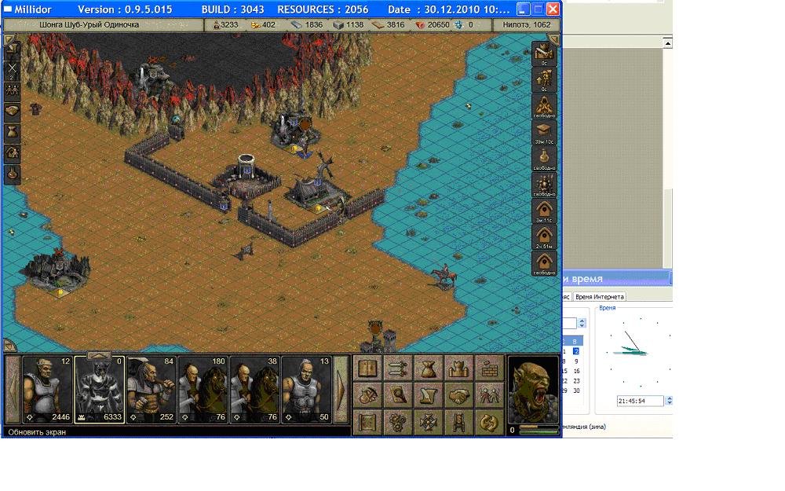Click the crossed swords icon in left sidebar
Screen dimensions: 785x491
tap(12, 71)
